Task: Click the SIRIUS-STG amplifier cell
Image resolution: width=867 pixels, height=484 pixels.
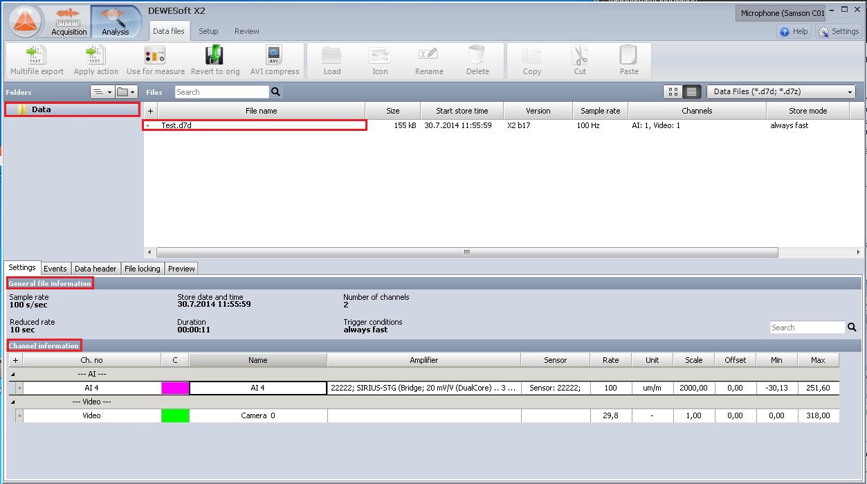Action: pyautogui.click(x=424, y=388)
